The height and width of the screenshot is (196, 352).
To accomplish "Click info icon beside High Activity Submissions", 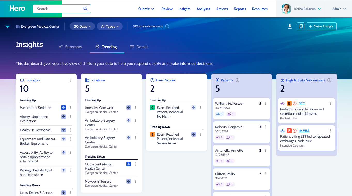I will point(329,80).
